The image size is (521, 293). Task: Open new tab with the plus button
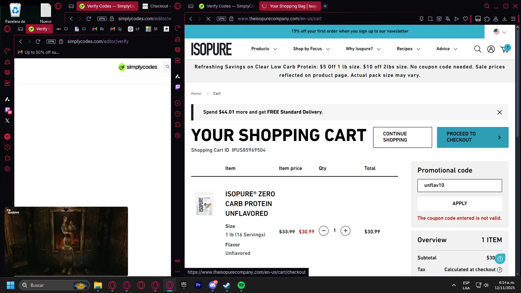325,6
